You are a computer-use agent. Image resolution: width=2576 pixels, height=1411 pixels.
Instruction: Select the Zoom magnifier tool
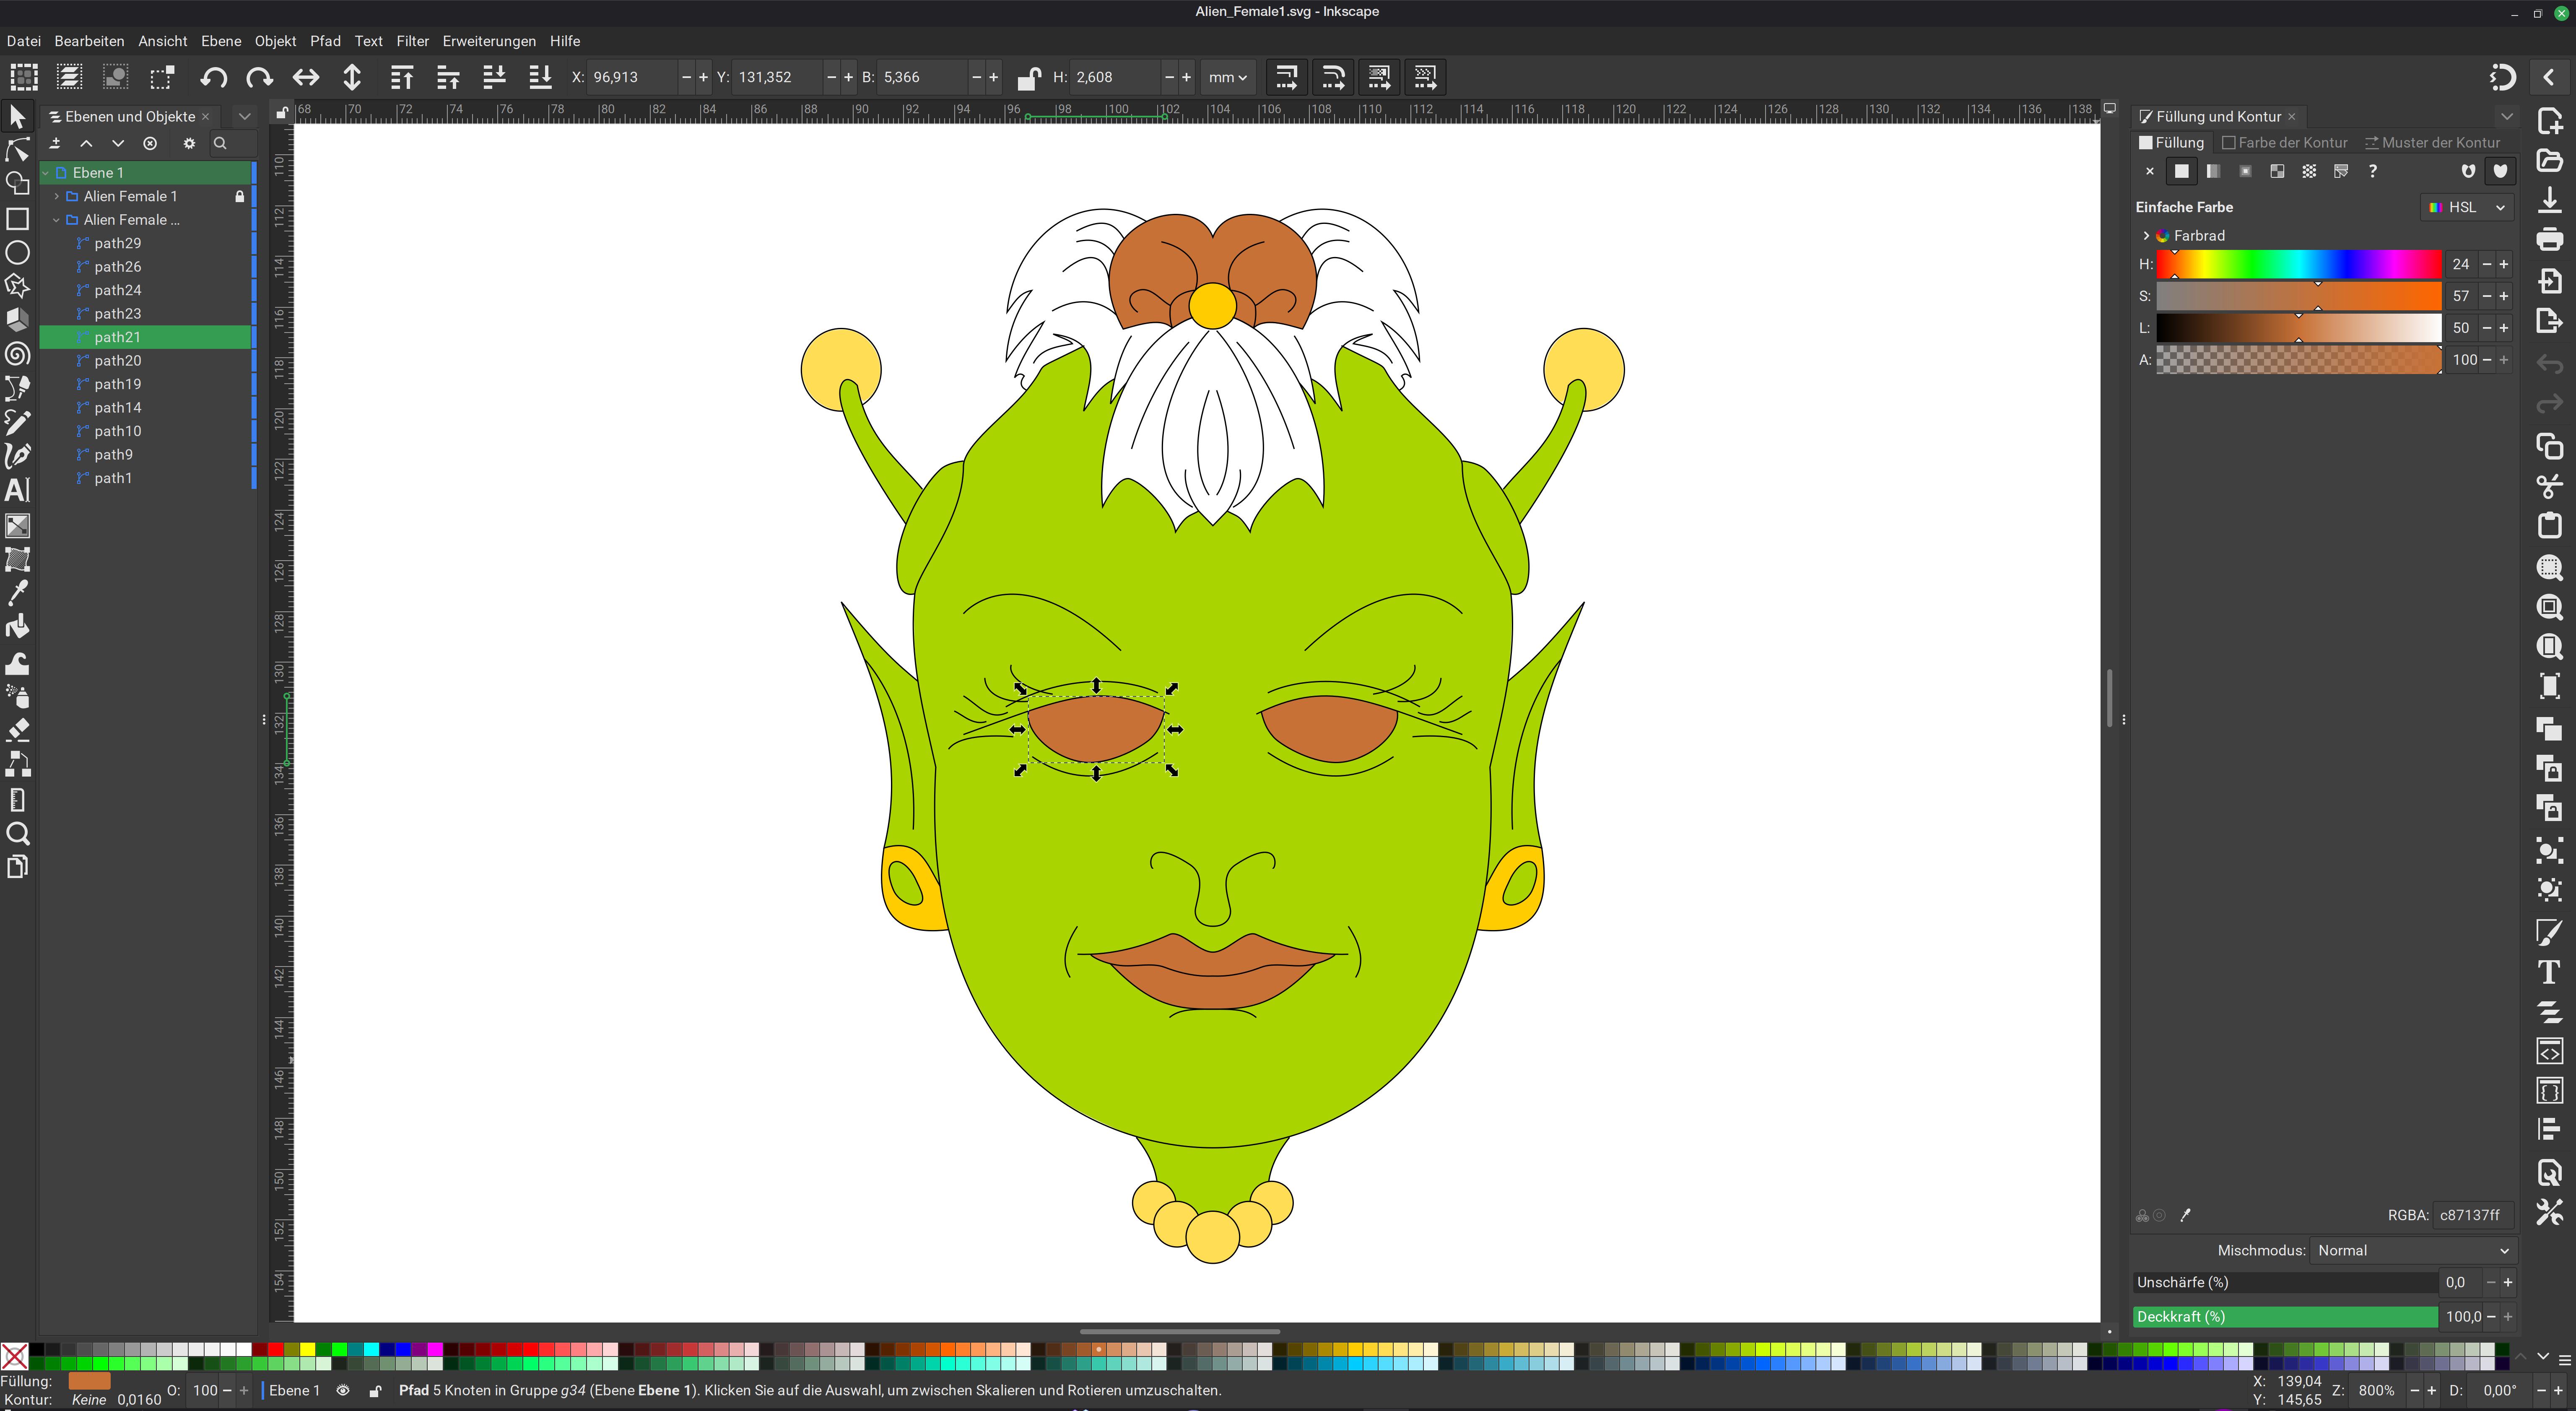tap(17, 833)
